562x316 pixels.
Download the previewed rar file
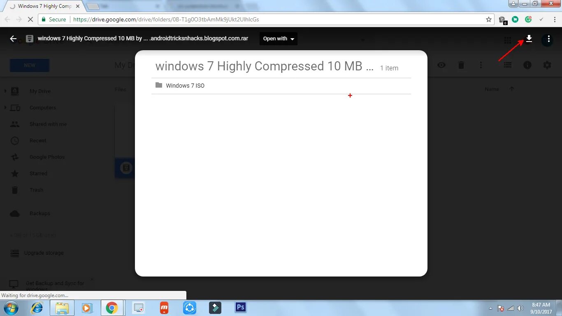[x=529, y=39]
